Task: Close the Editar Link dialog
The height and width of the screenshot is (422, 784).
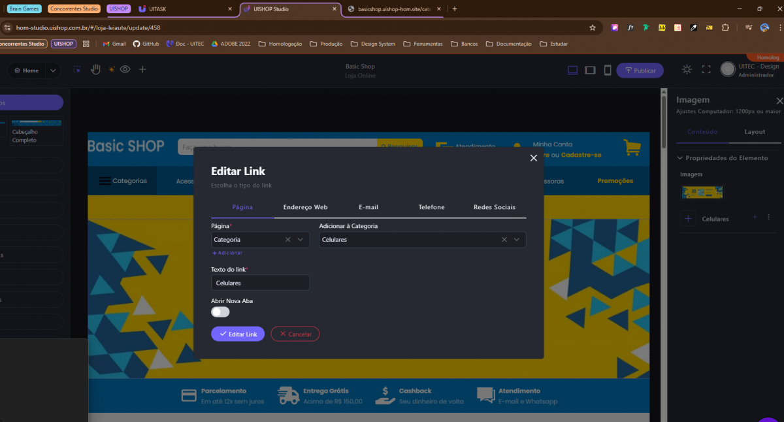Action: tap(533, 158)
